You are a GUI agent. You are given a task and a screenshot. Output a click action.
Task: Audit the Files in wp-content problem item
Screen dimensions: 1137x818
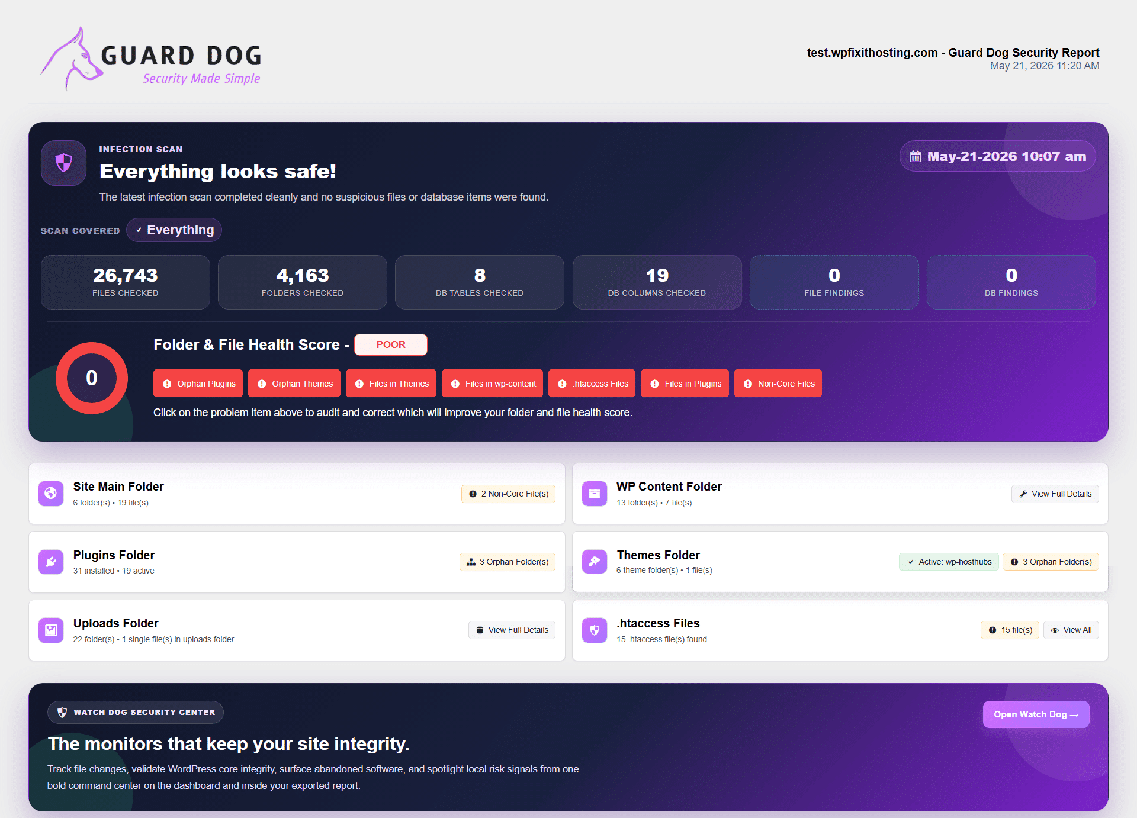pos(493,384)
